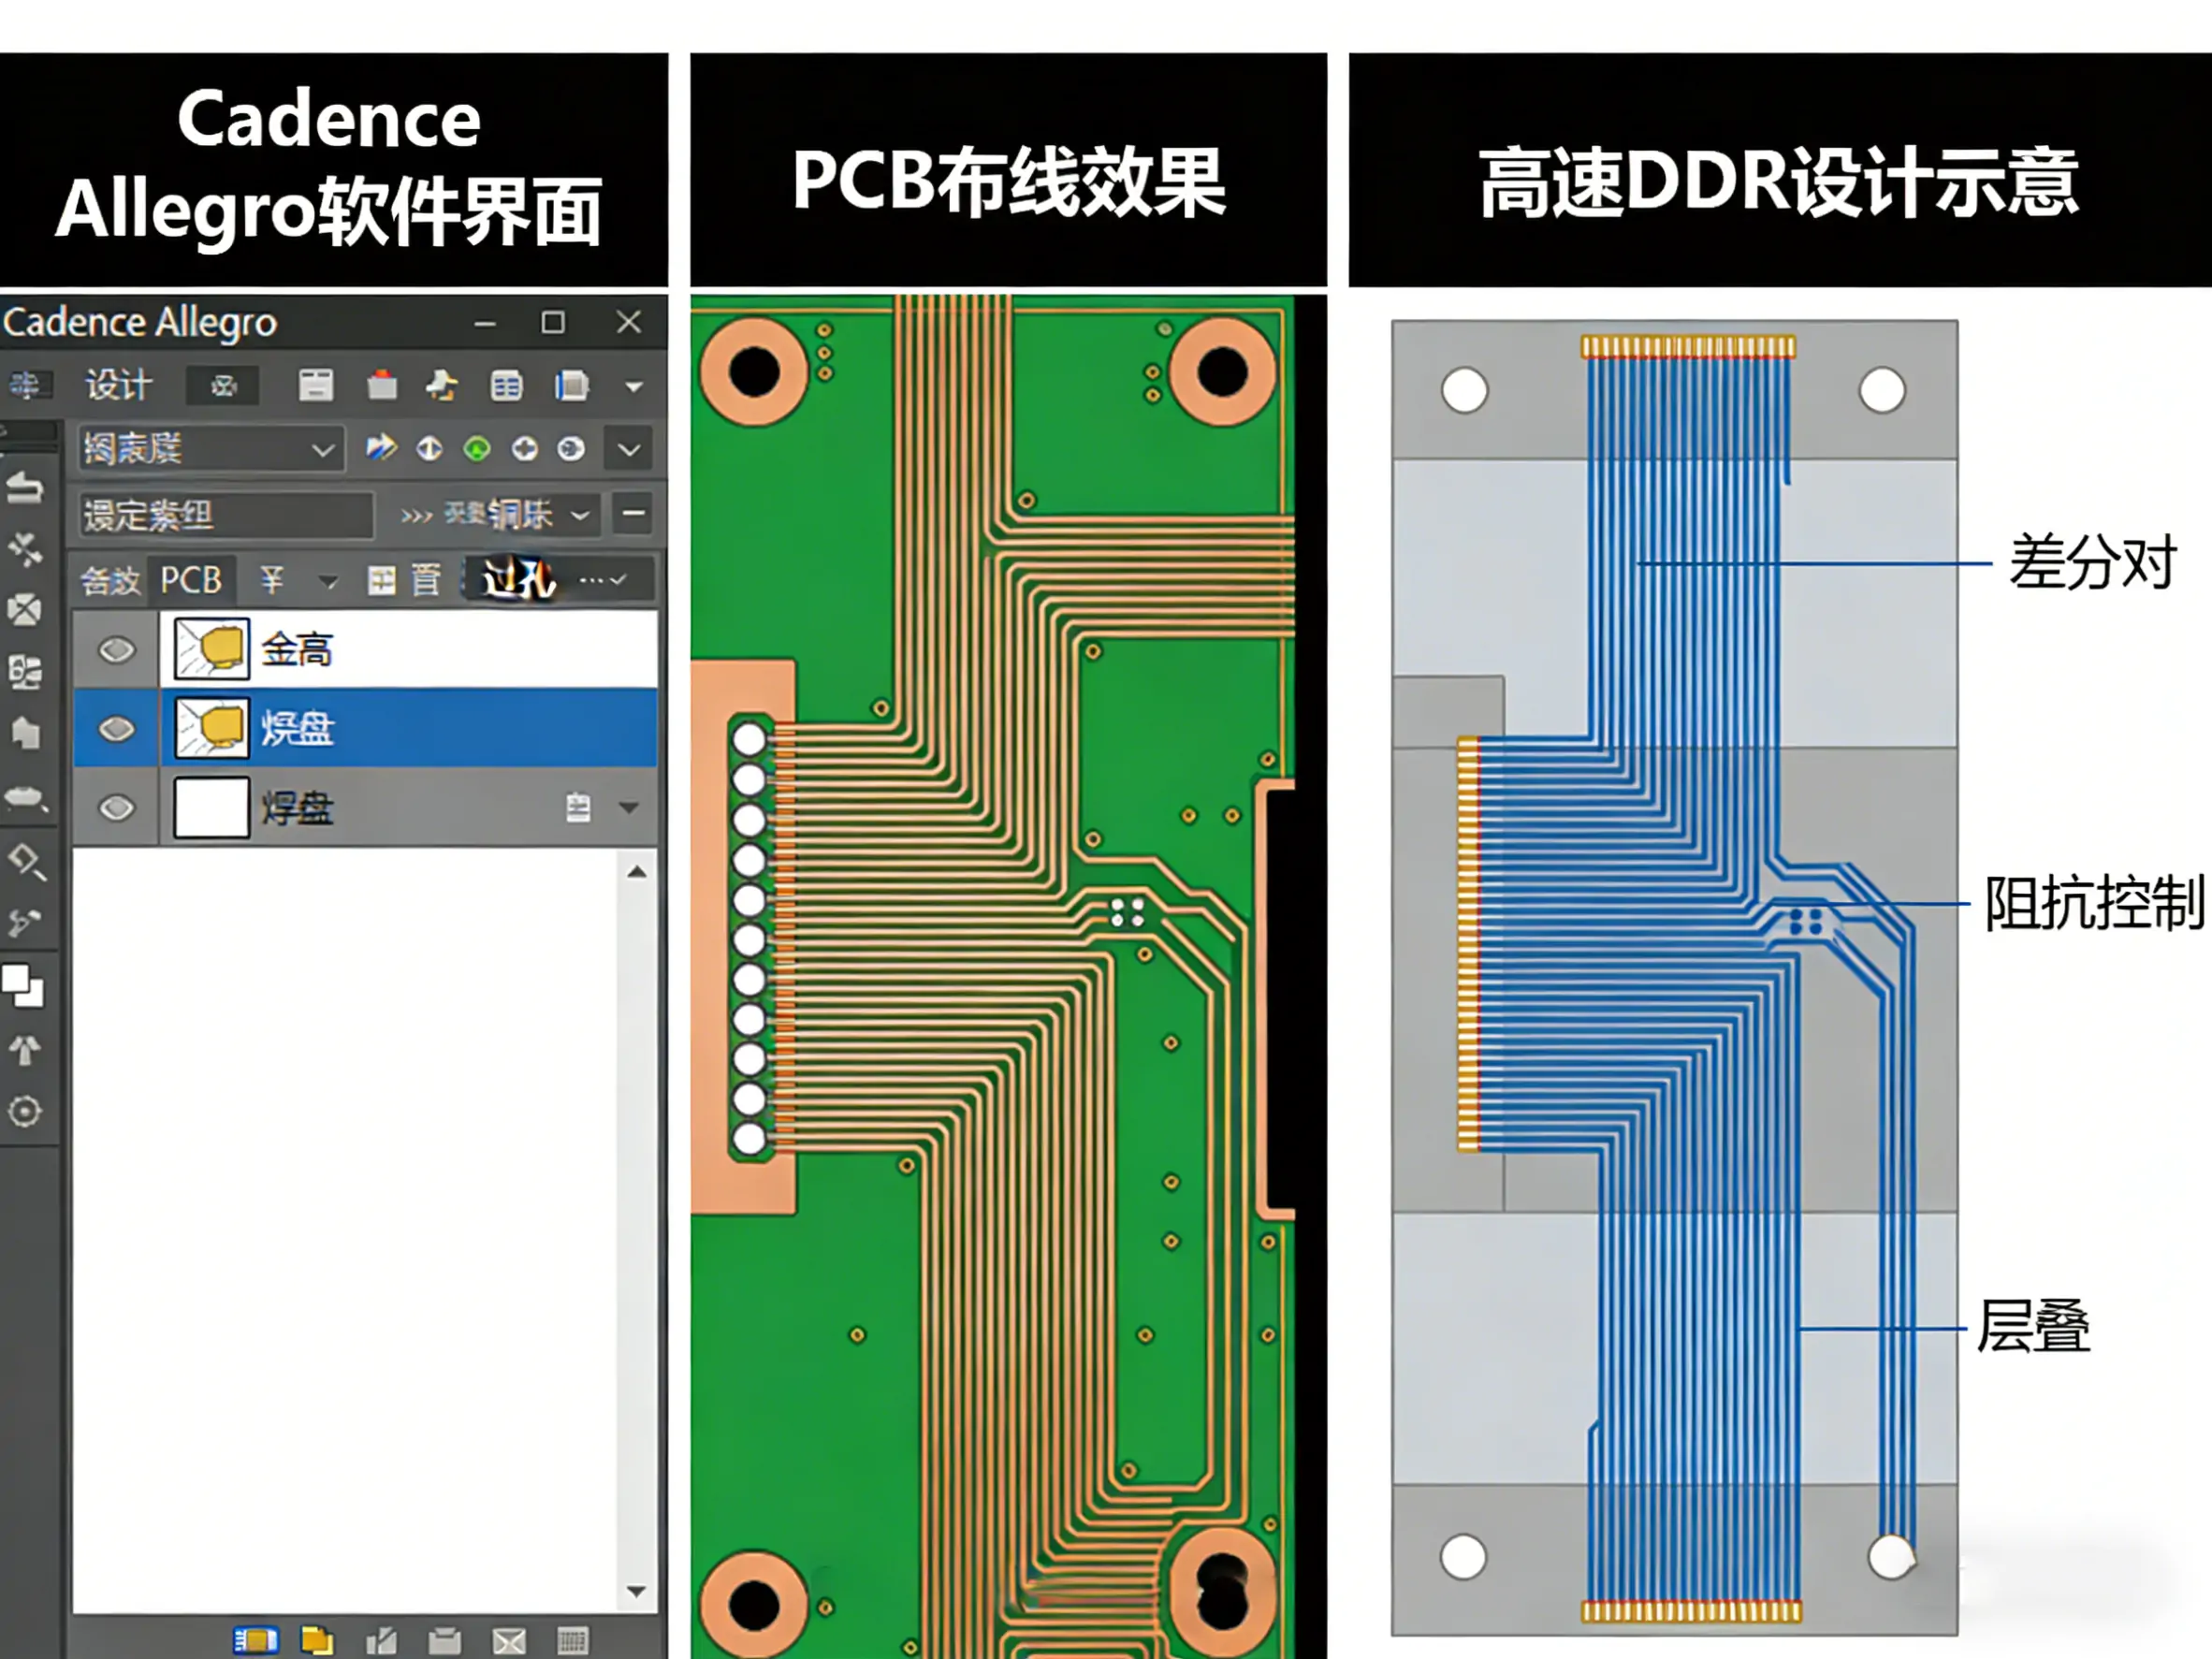Open the 阁表层 dropdown list

(x=322, y=449)
